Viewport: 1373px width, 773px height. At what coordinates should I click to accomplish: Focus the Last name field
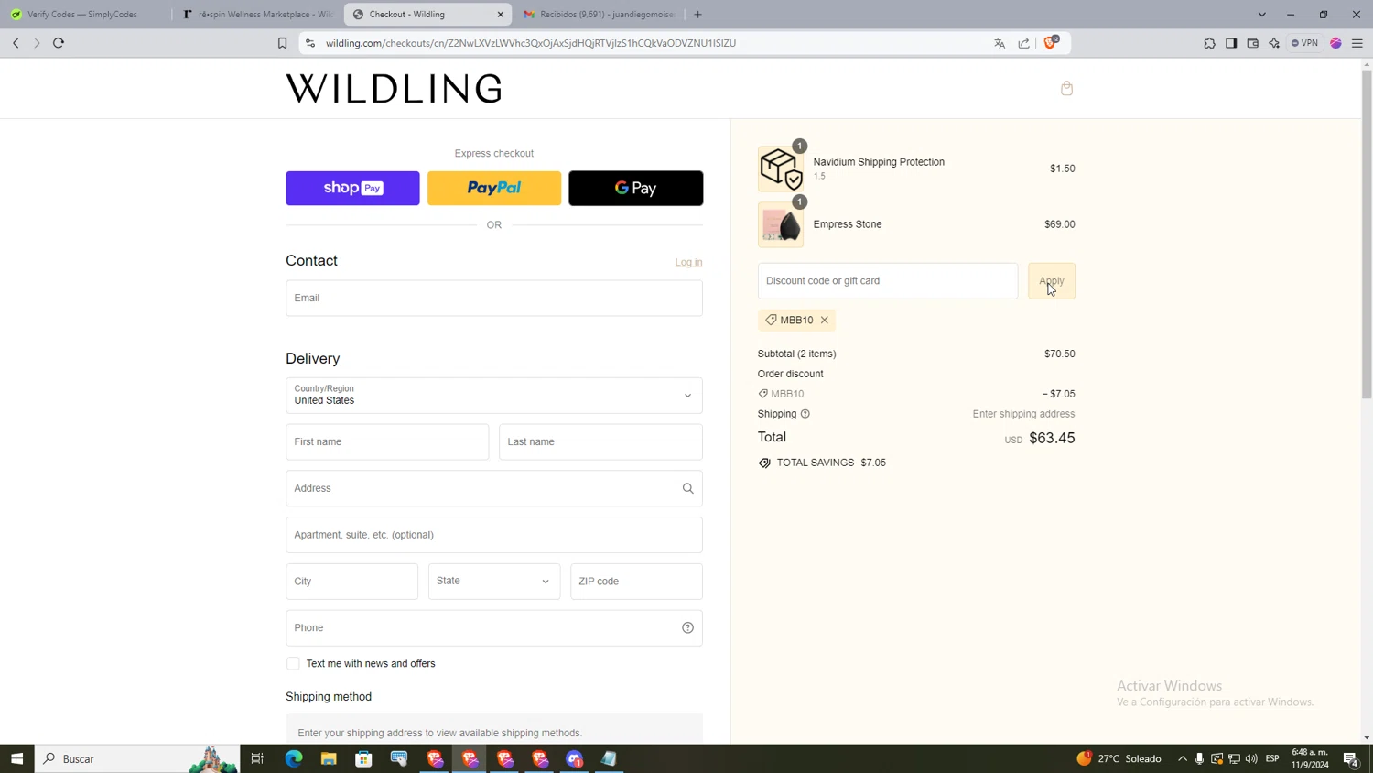600,442
